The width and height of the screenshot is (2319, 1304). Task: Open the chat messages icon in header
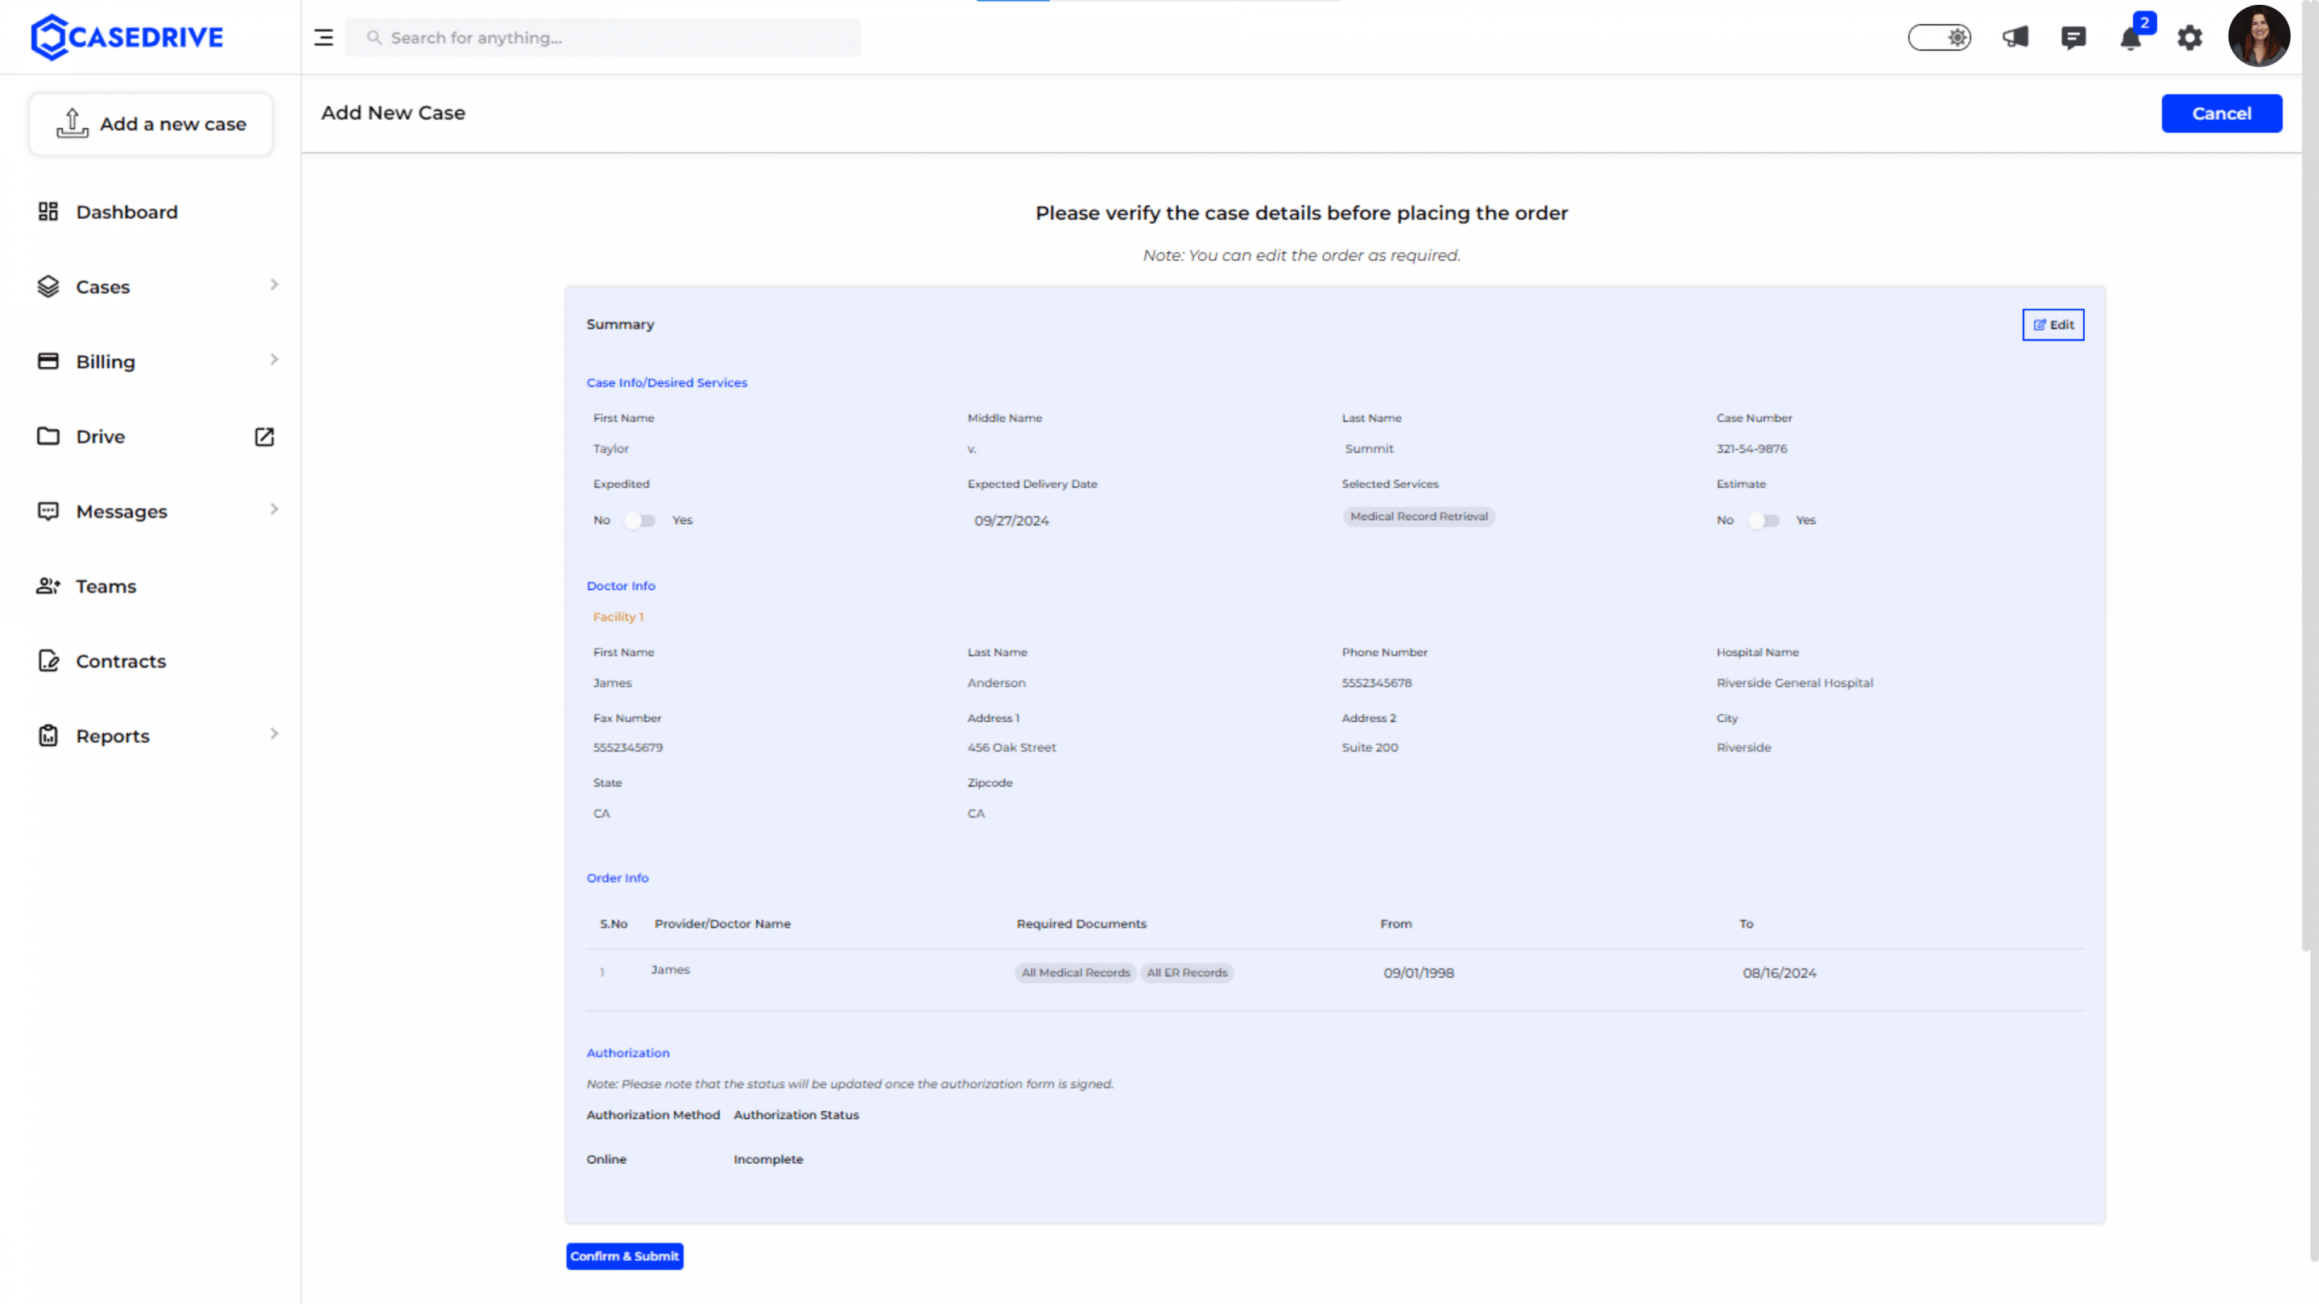[2073, 38]
